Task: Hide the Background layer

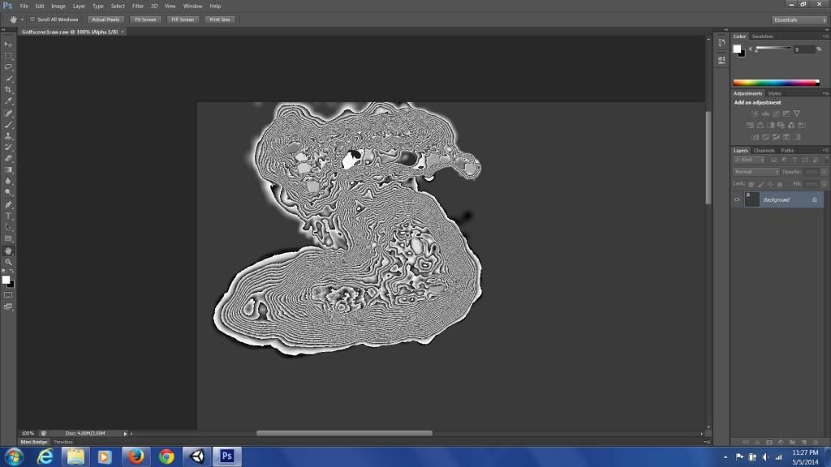Action: [737, 199]
